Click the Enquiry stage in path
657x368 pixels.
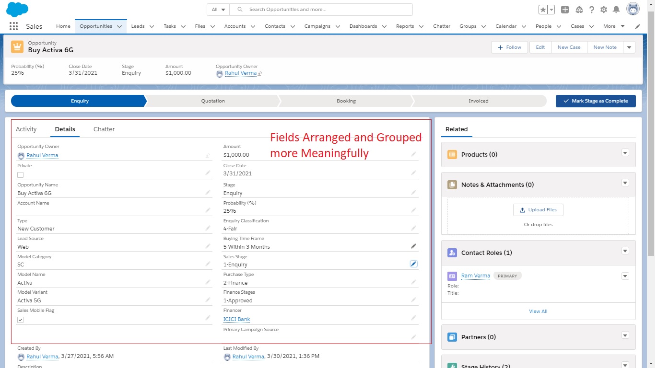(80, 101)
